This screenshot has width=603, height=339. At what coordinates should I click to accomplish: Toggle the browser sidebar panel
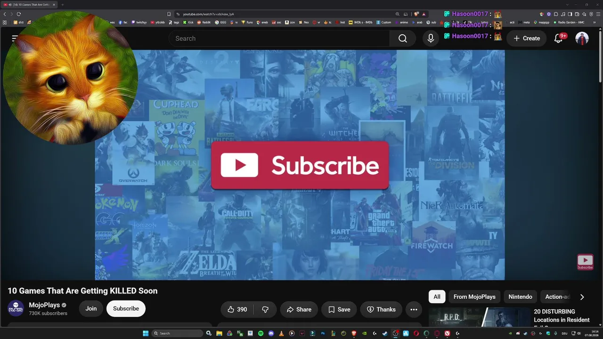[x=570, y=14]
